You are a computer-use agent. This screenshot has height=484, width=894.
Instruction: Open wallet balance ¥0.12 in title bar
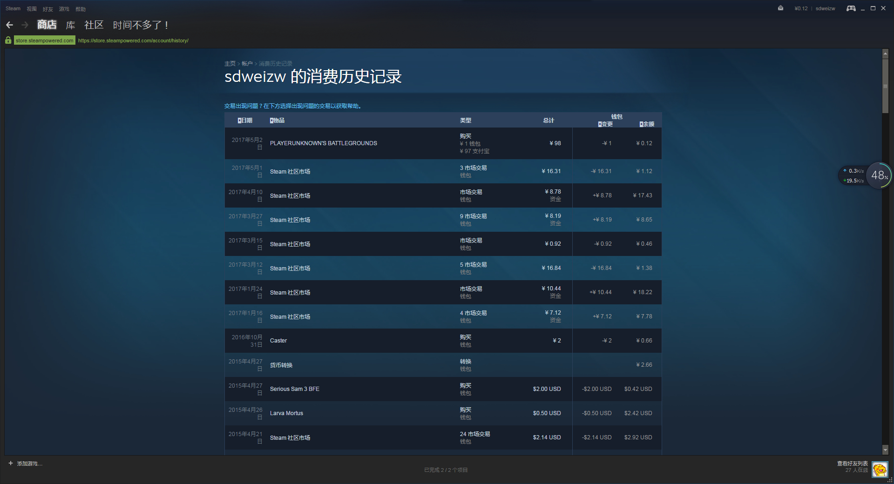(801, 8)
